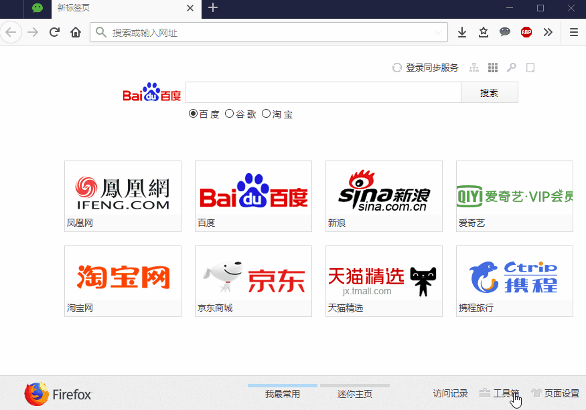Click the Firefox logo at bottom left
The image size is (586, 410).
pyautogui.click(x=58, y=393)
